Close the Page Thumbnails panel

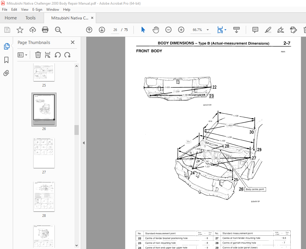coord(73,43)
